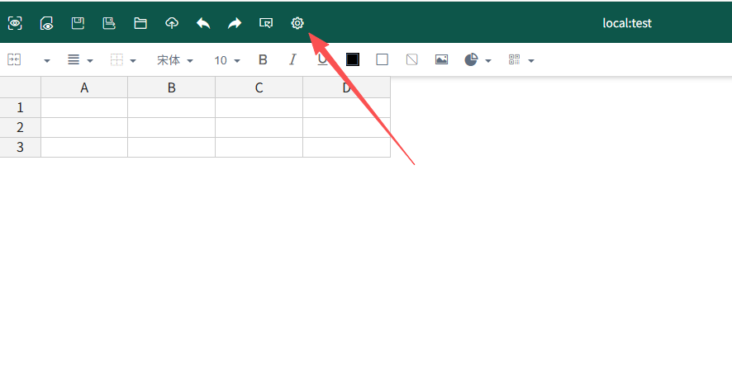
Task: Select row header 2
Action: 20,127
